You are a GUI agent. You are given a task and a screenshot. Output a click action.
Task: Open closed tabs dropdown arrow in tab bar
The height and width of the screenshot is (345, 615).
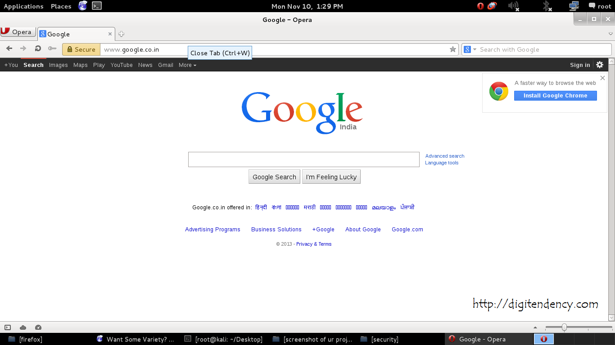(611, 34)
